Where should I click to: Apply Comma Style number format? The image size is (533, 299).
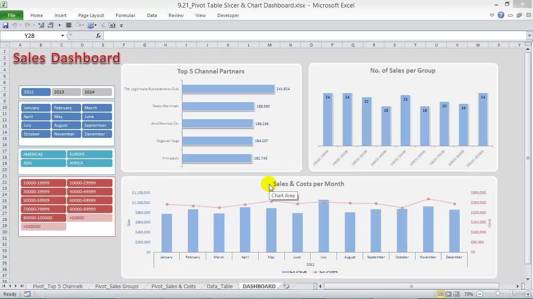coord(60,25)
